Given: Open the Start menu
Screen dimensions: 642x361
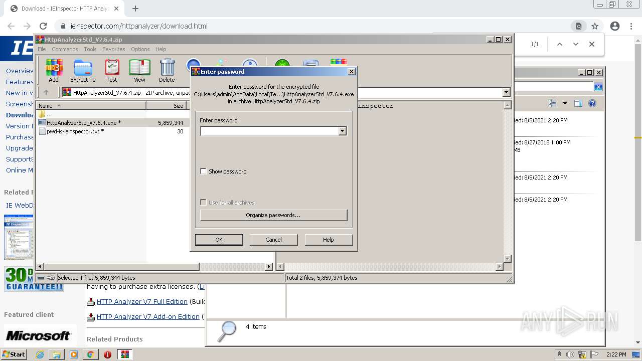Looking at the screenshot, I should (14, 354).
